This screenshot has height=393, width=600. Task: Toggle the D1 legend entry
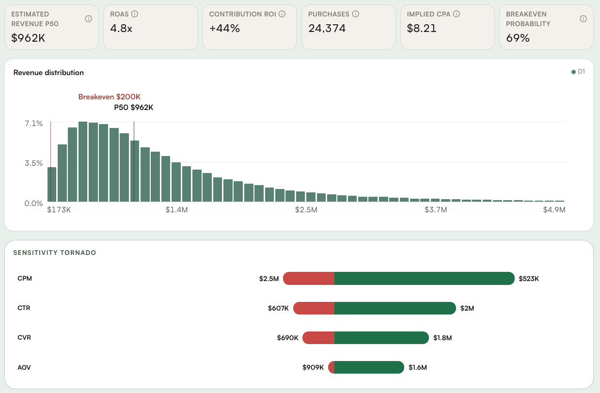pos(578,72)
